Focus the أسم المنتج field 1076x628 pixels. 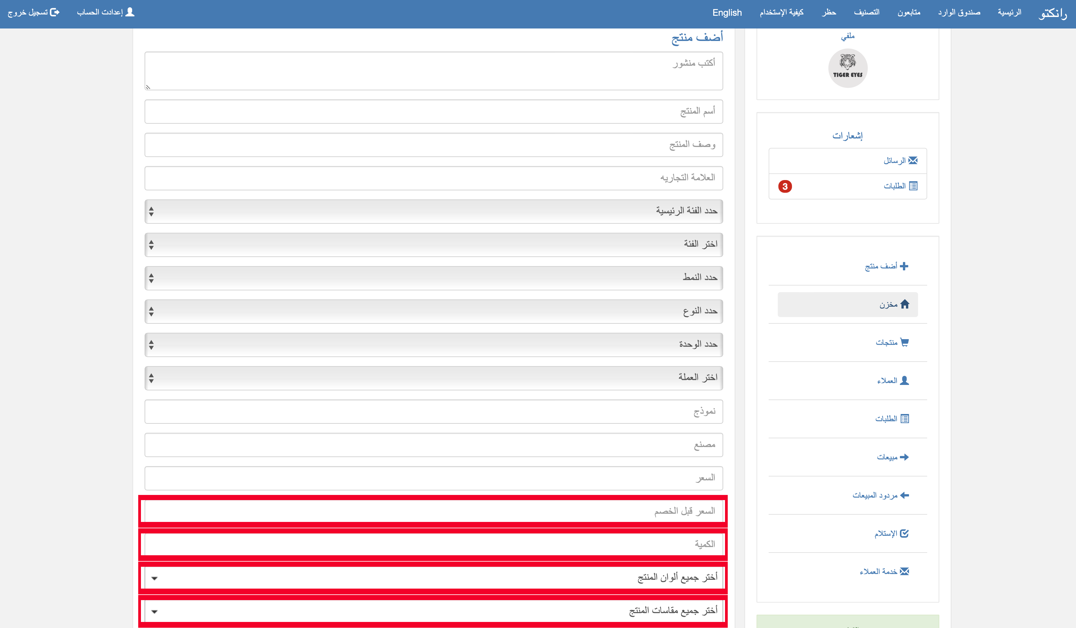434,112
